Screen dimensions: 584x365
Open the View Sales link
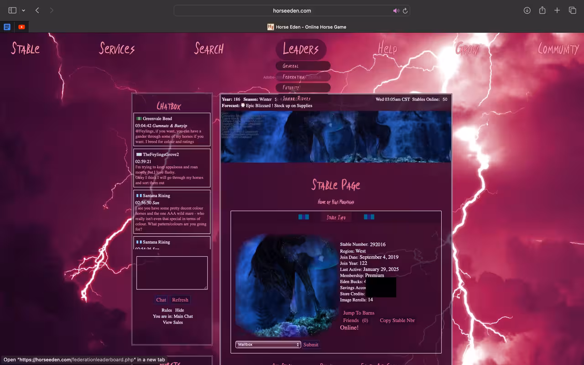click(x=173, y=322)
